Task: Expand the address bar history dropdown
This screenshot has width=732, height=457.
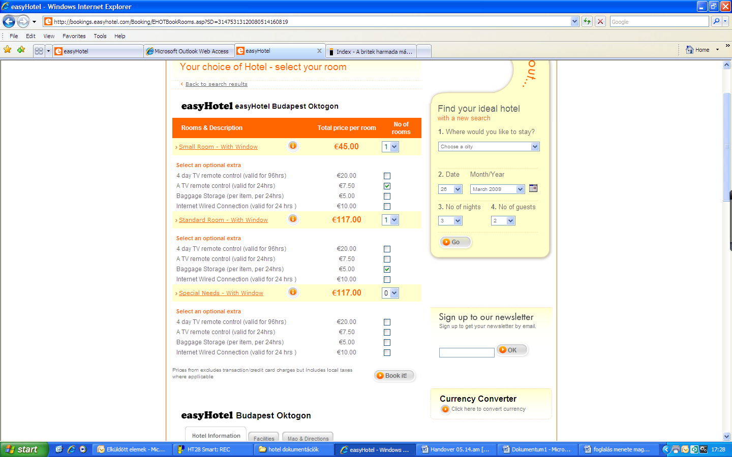Action: [x=574, y=21]
